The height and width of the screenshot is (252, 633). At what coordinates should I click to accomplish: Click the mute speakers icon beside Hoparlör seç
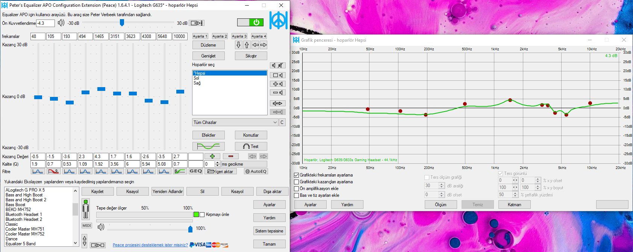click(277, 65)
